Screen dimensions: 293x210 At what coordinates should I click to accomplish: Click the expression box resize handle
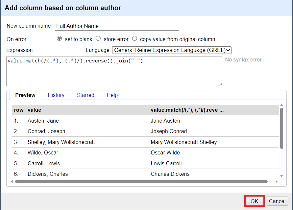tap(220, 84)
